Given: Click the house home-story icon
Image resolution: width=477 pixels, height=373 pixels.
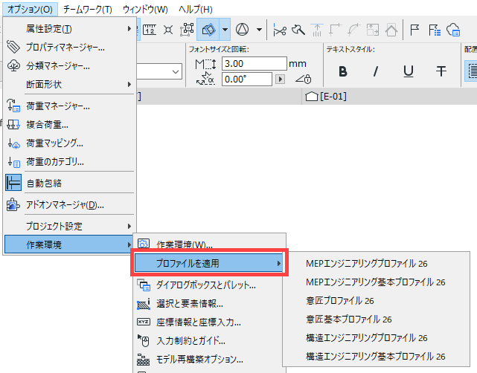Looking at the screenshot, I should click(x=391, y=30).
